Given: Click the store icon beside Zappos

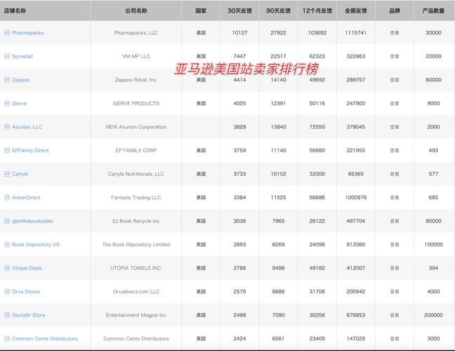Looking at the screenshot, I should tap(7, 80).
